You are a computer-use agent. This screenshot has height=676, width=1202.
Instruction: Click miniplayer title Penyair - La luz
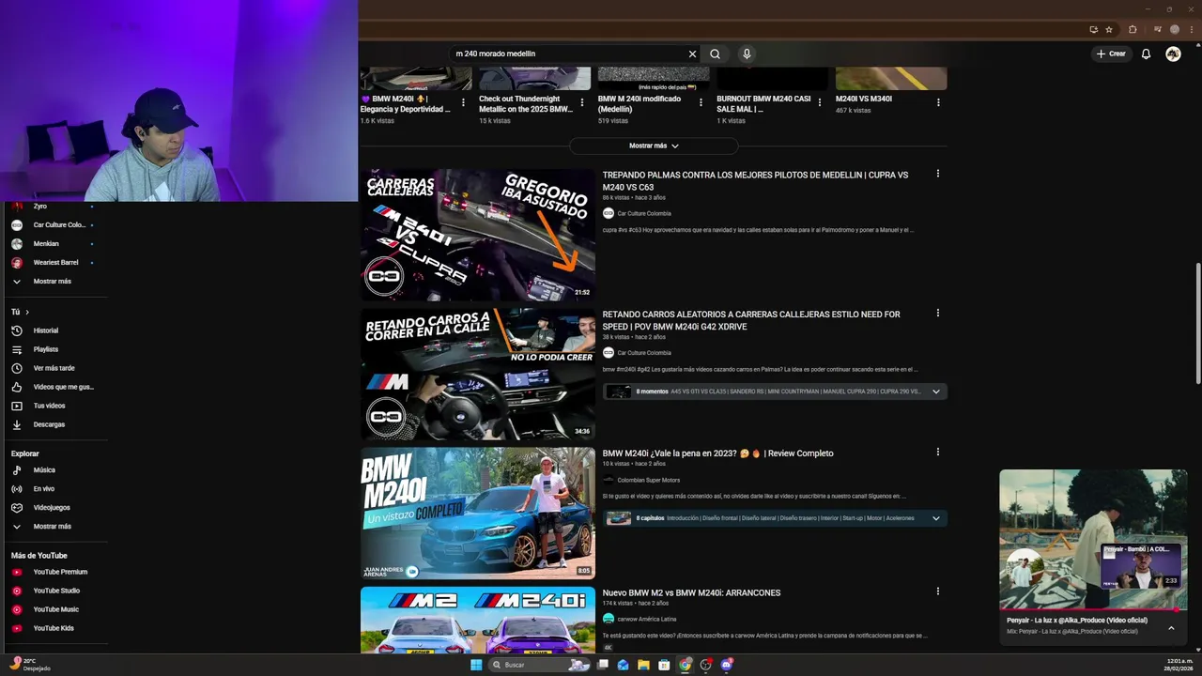1077,621
